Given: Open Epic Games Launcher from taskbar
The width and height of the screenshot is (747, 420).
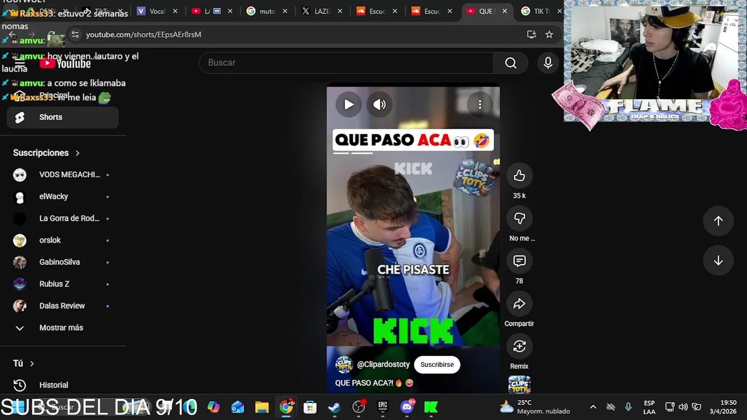Looking at the screenshot, I should pyautogui.click(x=383, y=407).
